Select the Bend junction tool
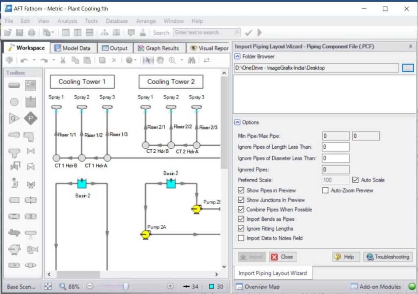The width and height of the screenshot is (418, 294). [29, 137]
